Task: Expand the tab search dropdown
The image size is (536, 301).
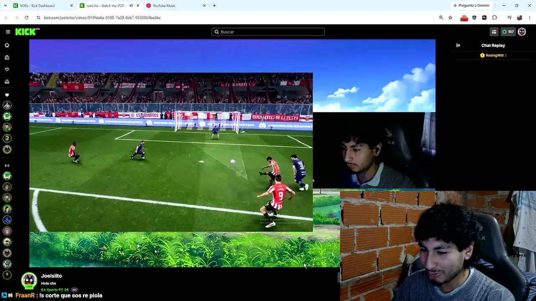Action: [x=6, y=5]
